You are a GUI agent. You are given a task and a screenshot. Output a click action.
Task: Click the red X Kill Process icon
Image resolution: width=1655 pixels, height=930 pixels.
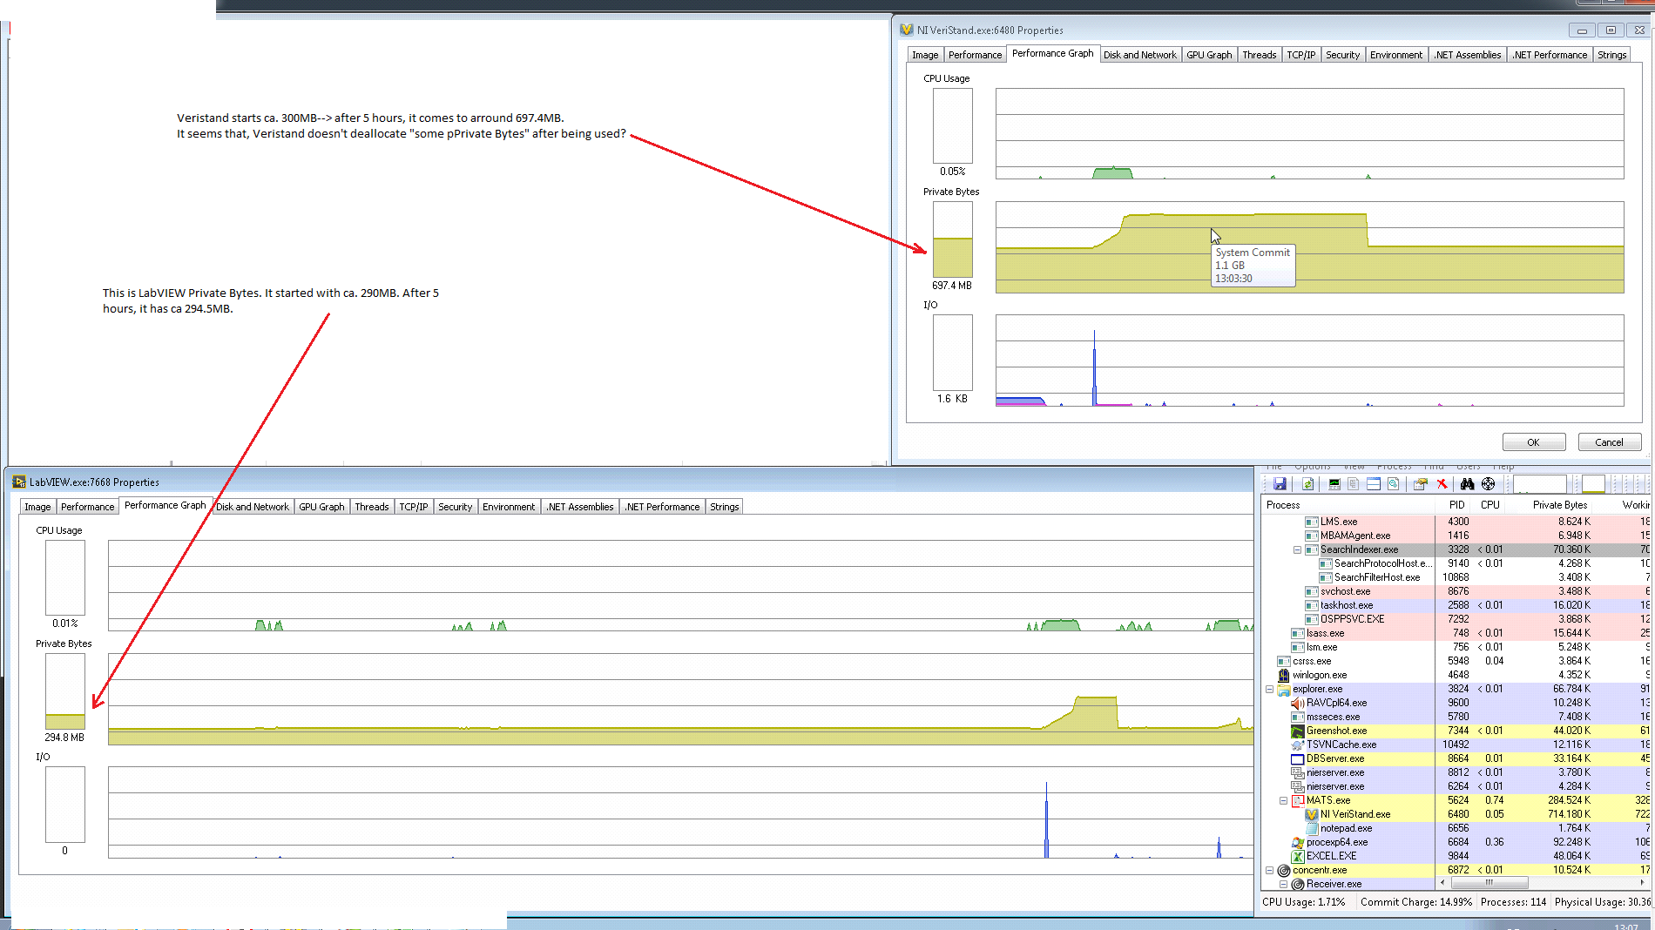(1442, 484)
